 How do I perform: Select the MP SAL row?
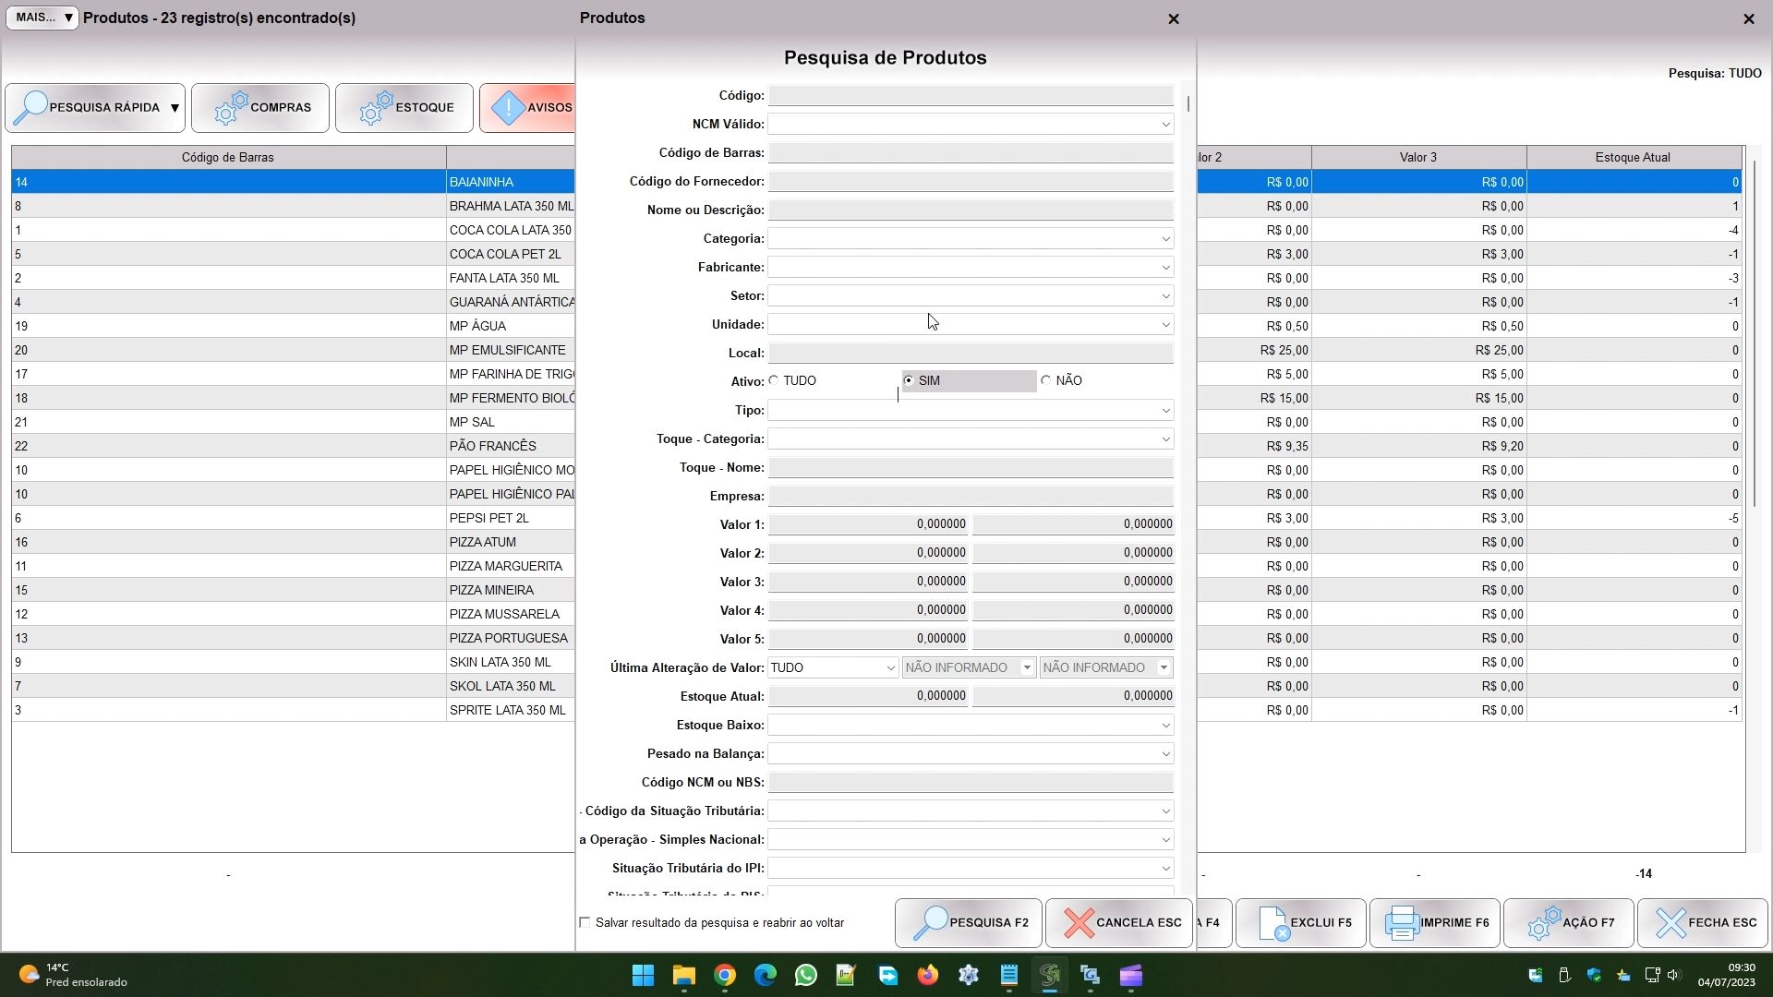tap(294, 422)
